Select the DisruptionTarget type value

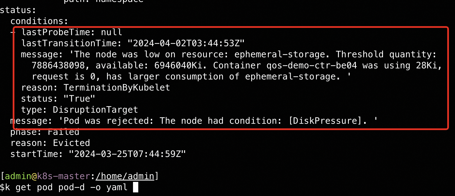[95, 110]
